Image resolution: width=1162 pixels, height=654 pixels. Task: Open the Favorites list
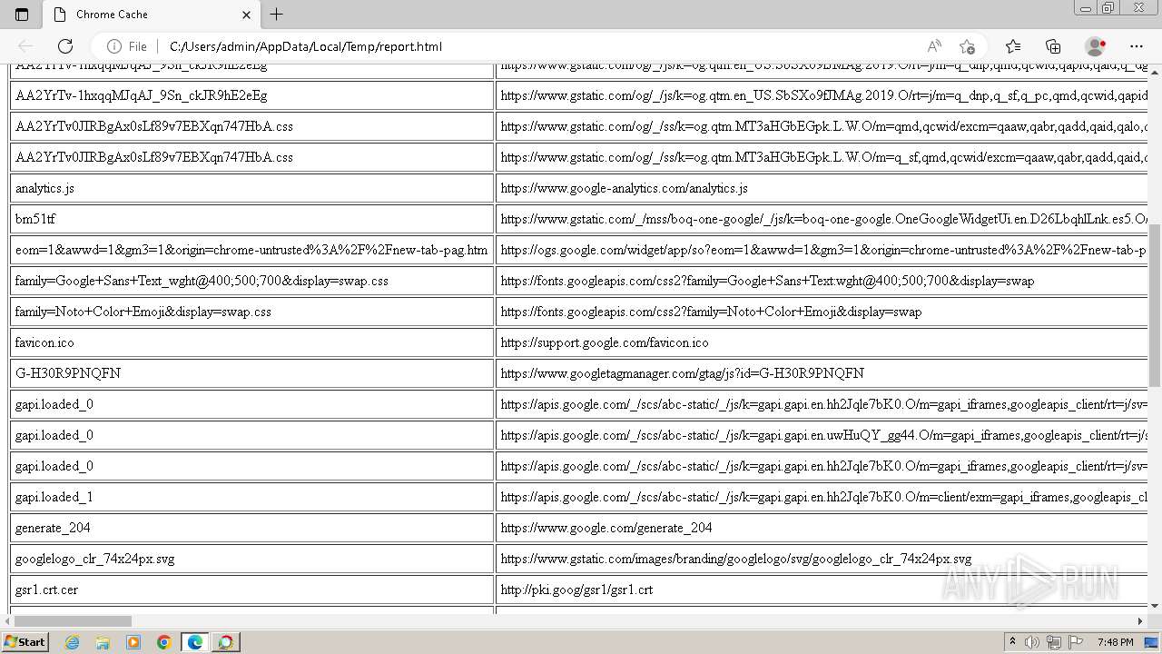[1013, 46]
